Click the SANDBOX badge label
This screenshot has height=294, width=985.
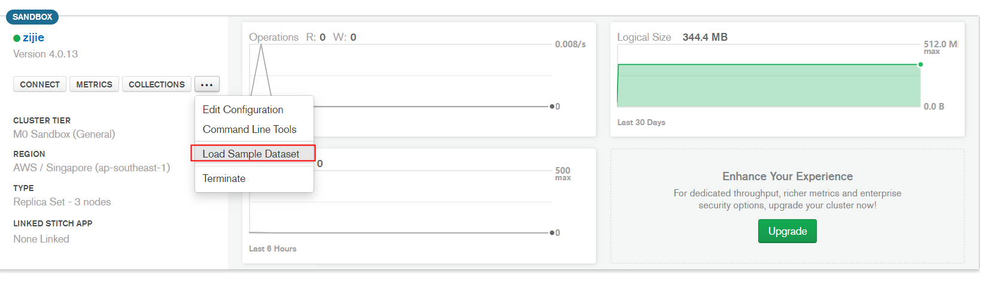coord(32,17)
